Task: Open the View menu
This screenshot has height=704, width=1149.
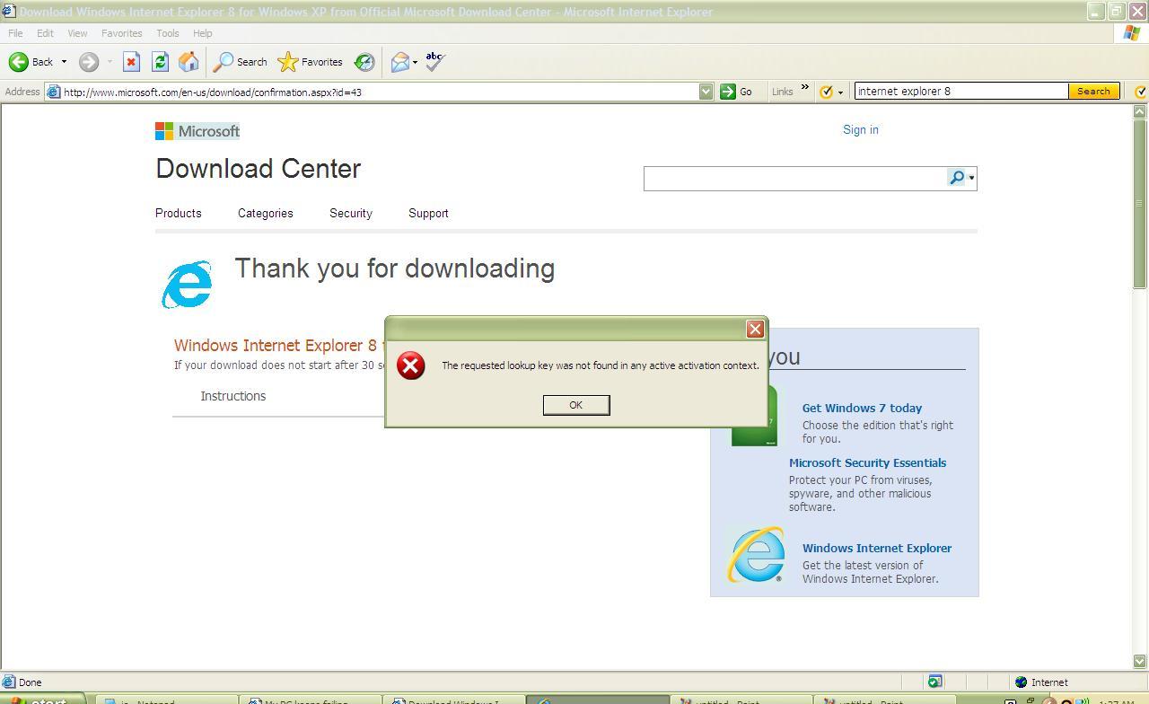Action: tap(77, 33)
